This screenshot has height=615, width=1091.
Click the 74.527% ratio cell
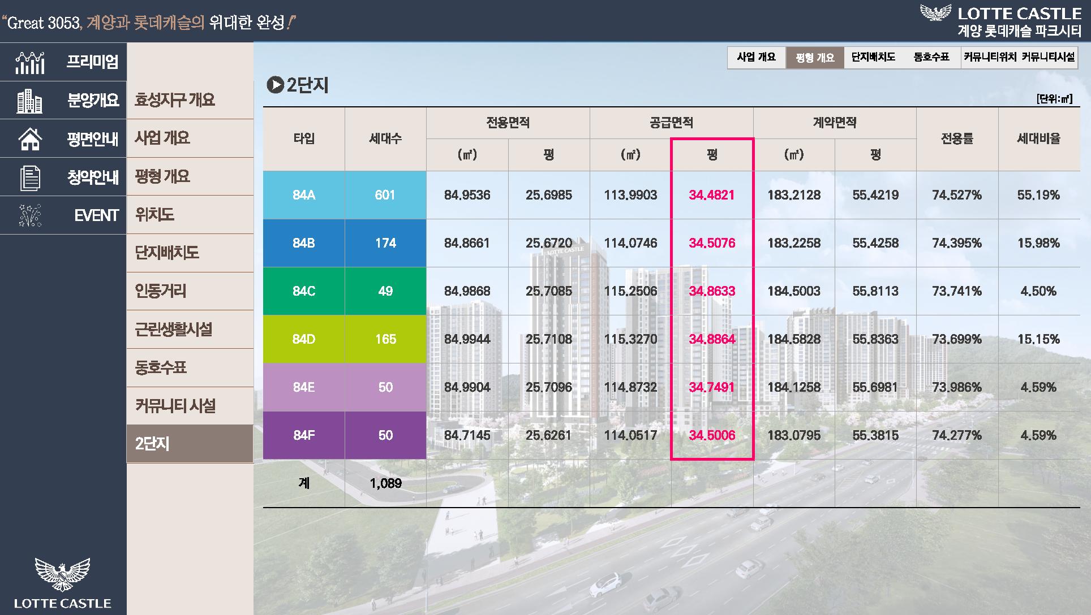click(957, 195)
